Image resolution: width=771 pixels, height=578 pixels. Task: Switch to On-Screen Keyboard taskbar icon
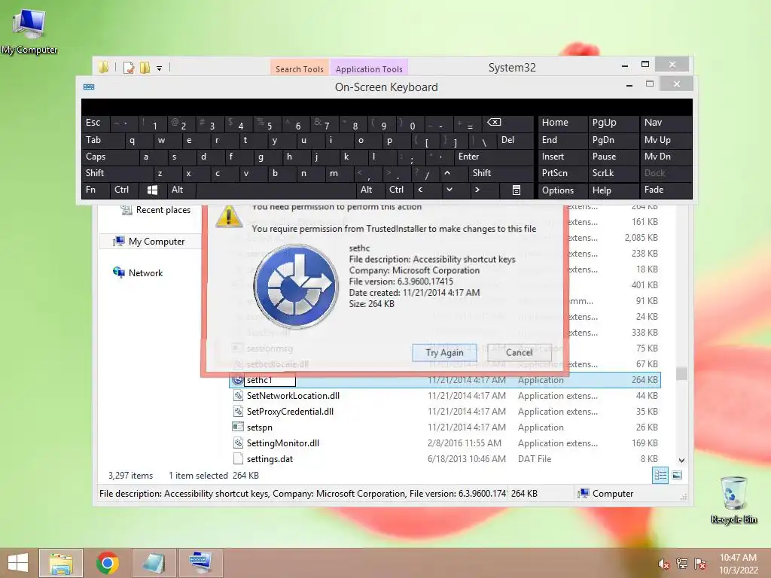click(200, 563)
